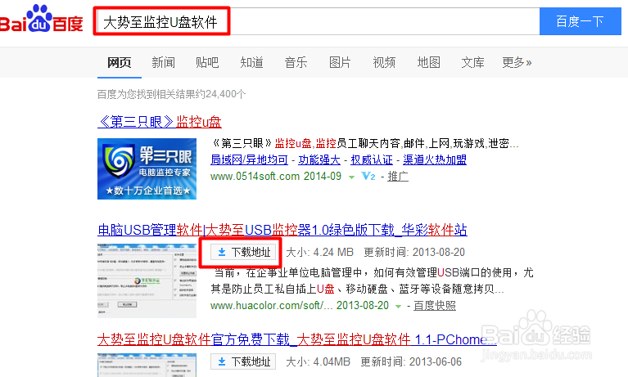Switch to the 地图 tab
The width and height of the screenshot is (628, 377).
tap(428, 62)
